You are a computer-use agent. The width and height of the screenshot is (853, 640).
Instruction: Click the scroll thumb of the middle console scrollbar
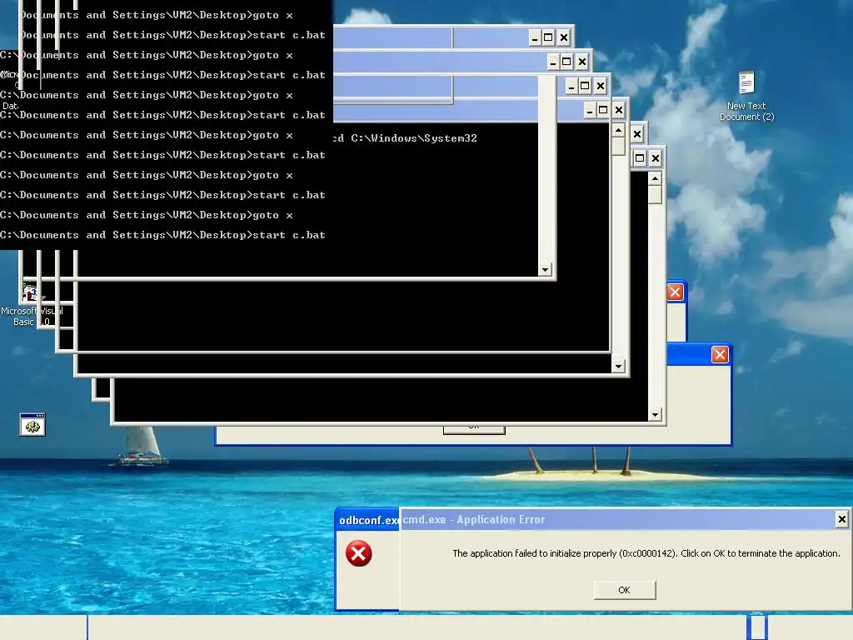pyautogui.click(x=618, y=147)
